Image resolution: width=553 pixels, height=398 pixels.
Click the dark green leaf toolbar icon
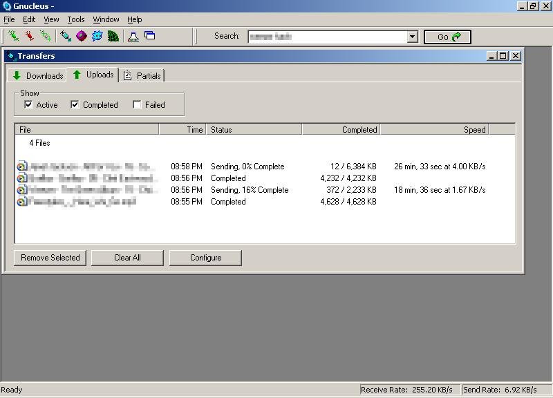click(113, 36)
